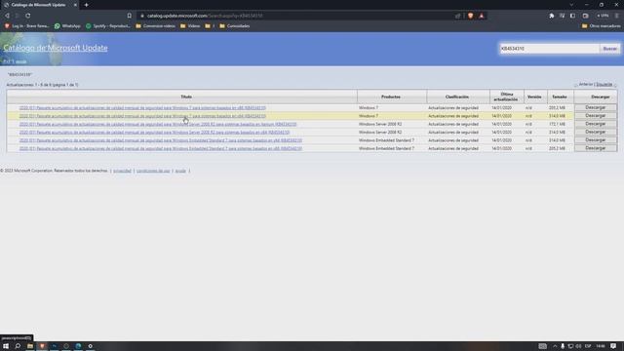Go to the Siguiente results page link
The width and height of the screenshot is (624, 351).
pyautogui.click(x=604, y=85)
